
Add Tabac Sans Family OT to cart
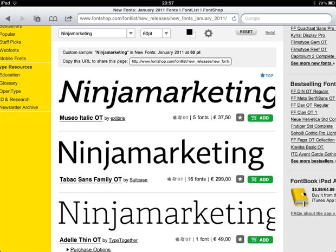coord(260,179)
